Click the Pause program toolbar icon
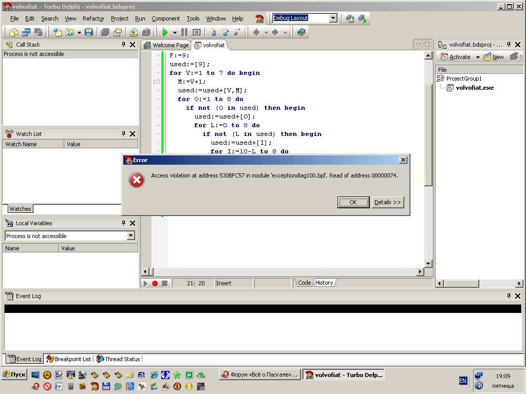 [x=184, y=32]
